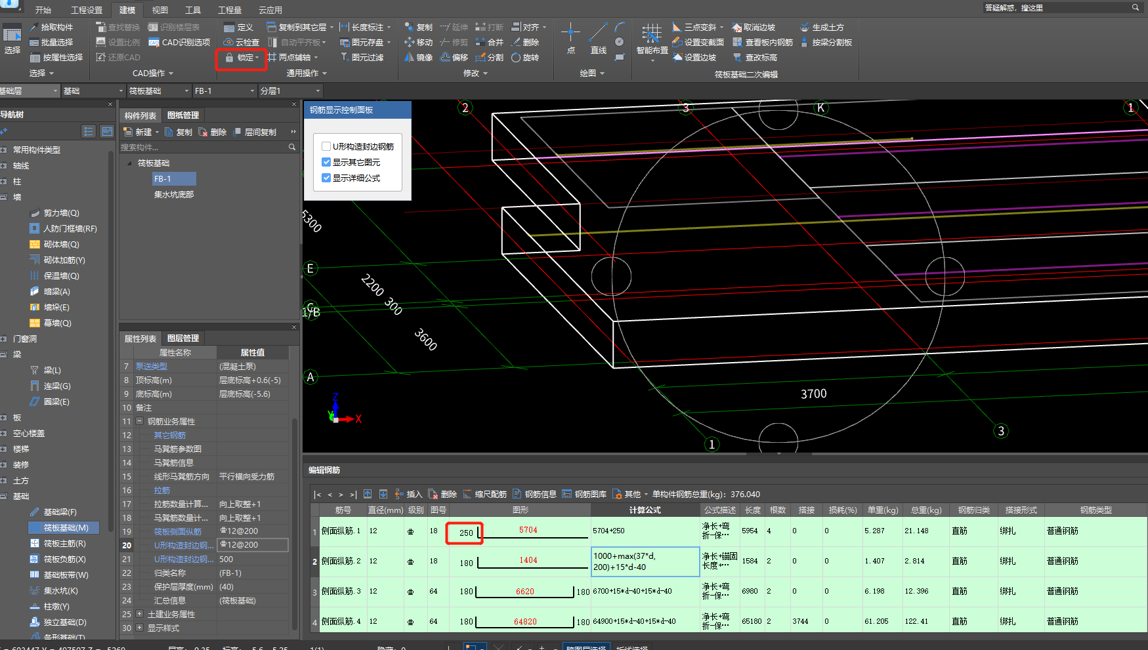Click 按梁分割板 tool

coord(826,43)
